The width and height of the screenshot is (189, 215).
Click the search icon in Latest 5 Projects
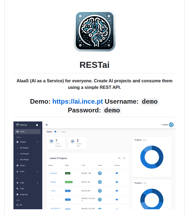click(120, 158)
